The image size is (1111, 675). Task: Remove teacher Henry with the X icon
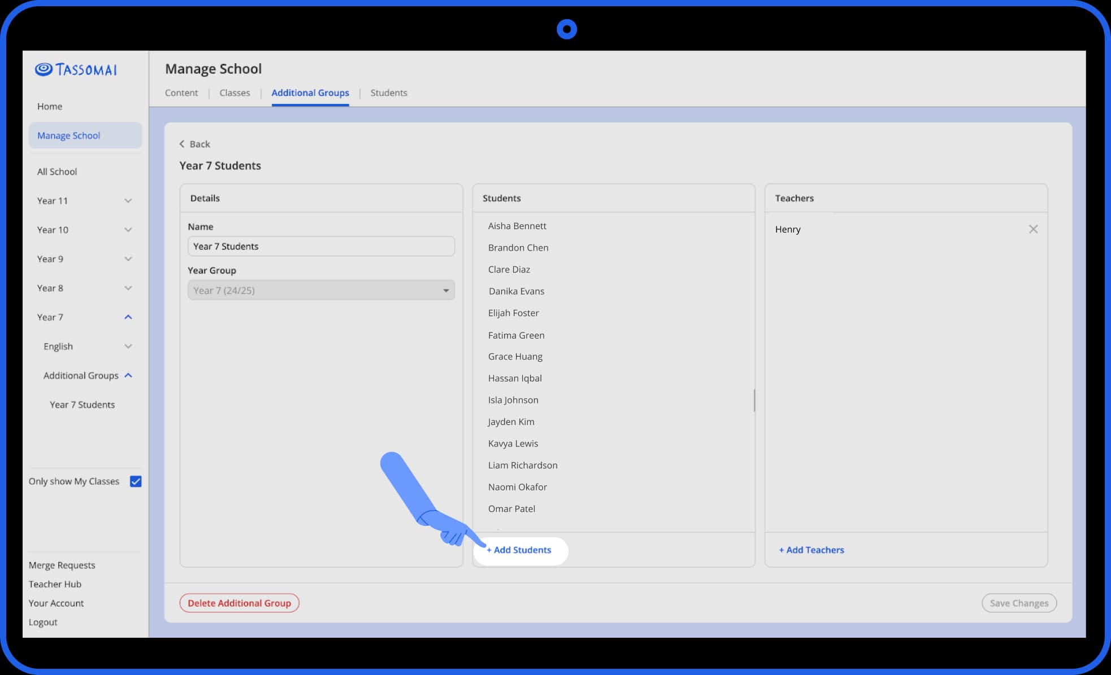[x=1033, y=229]
